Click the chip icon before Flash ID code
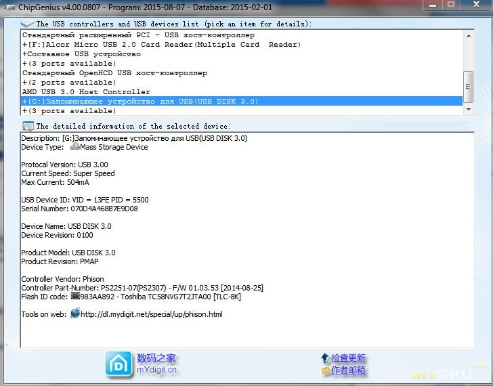 point(75,296)
